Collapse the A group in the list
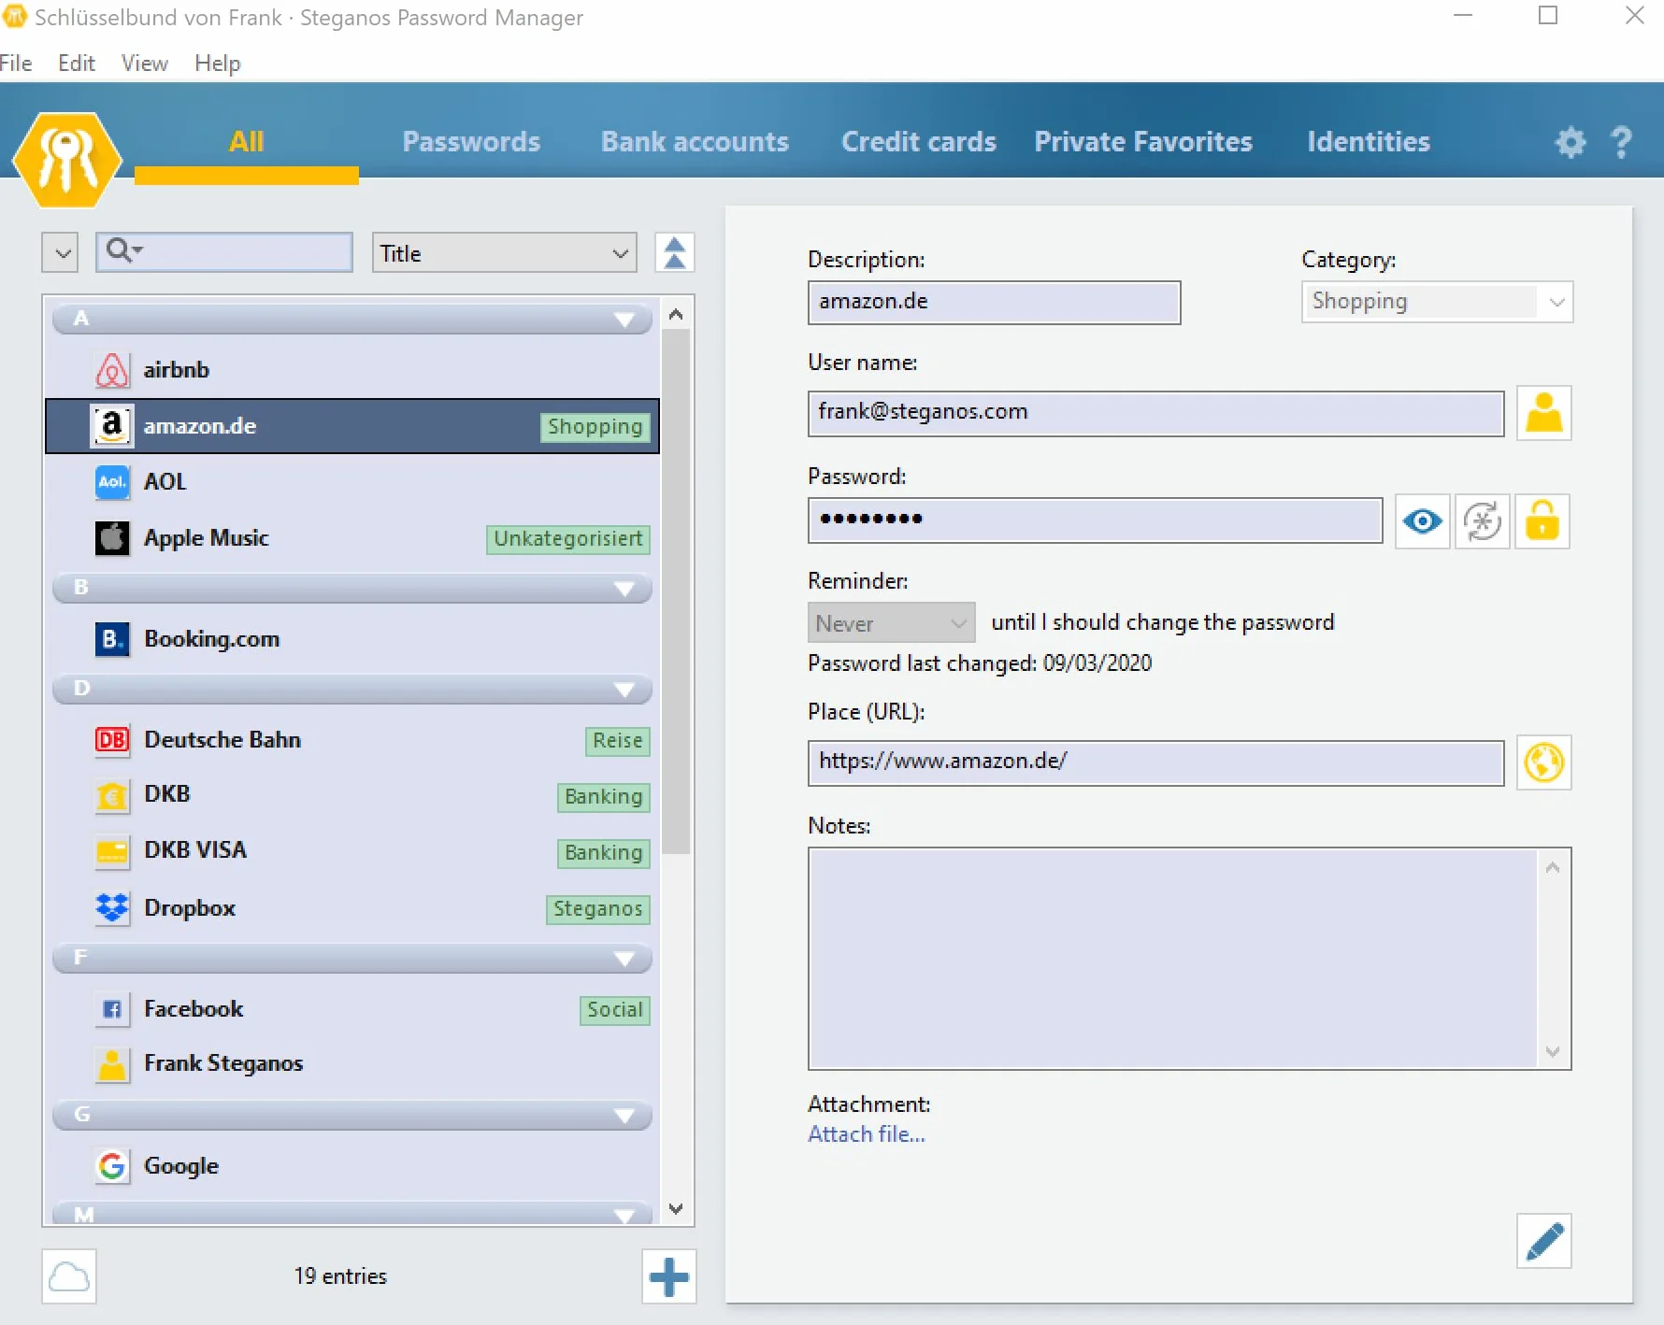Image resolution: width=1664 pixels, height=1325 pixels. tap(624, 320)
